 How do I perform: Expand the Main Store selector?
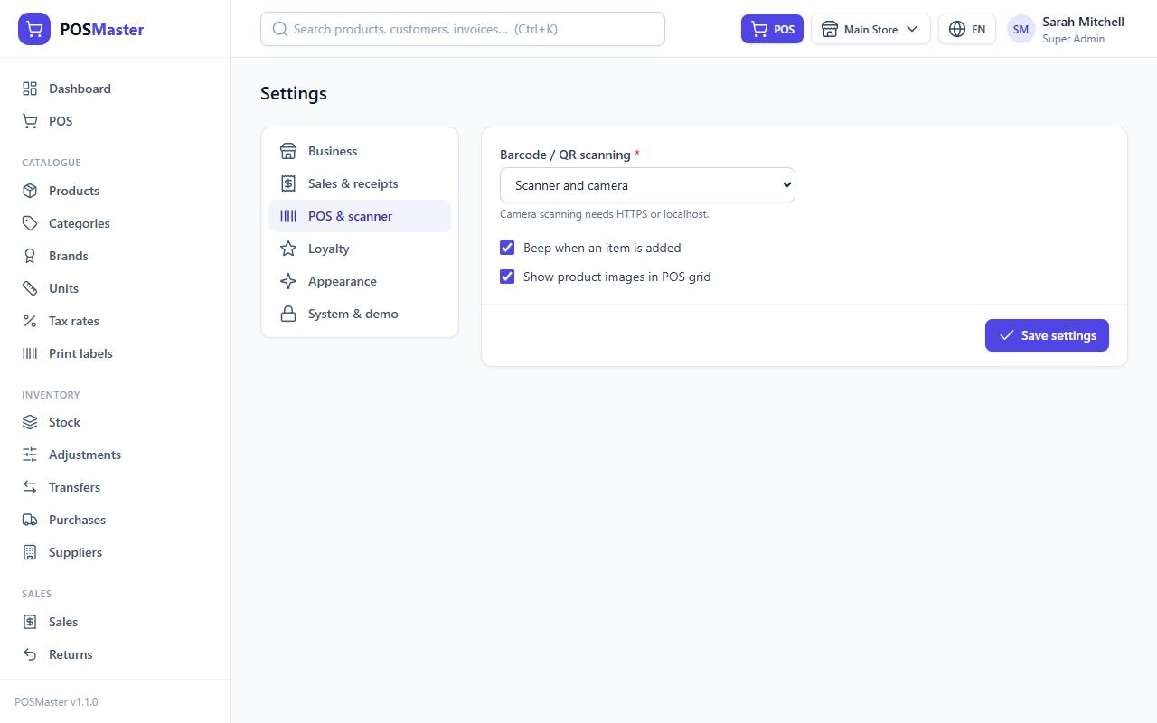point(870,29)
